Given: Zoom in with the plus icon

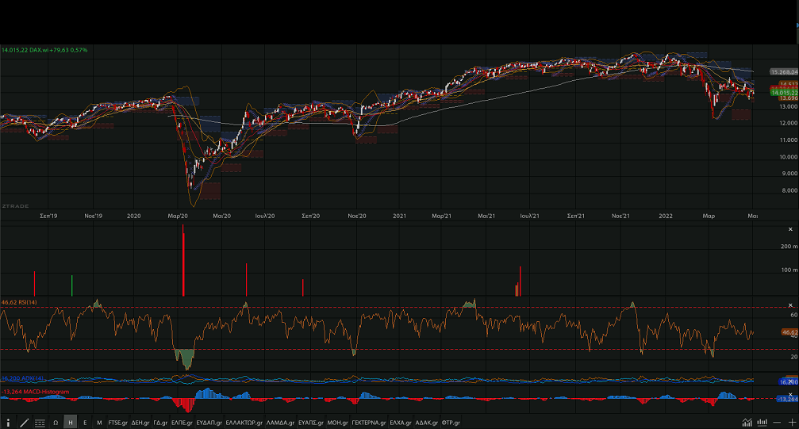Looking at the screenshot, I should [x=793, y=423].
